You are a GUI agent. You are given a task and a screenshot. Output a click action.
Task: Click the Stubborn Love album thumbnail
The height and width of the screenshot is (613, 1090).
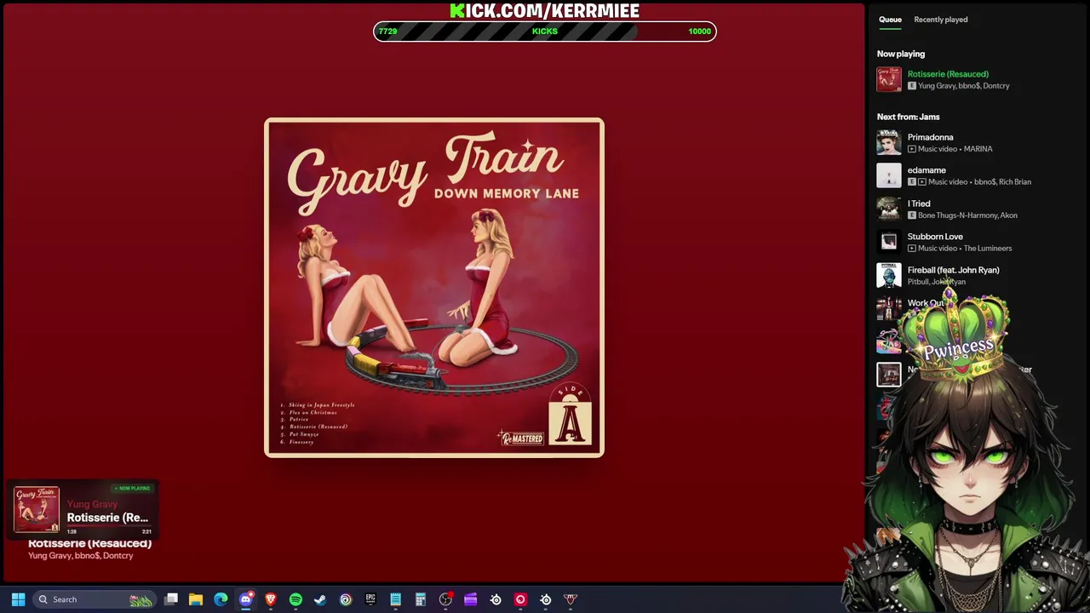coord(889,242)
